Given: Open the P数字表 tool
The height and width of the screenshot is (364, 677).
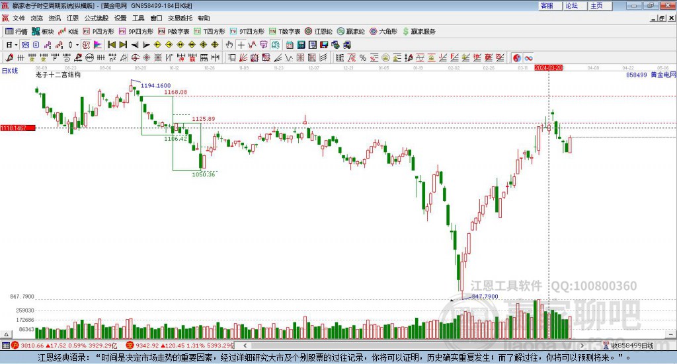Looking at the screenshot, I should [174, 32].
